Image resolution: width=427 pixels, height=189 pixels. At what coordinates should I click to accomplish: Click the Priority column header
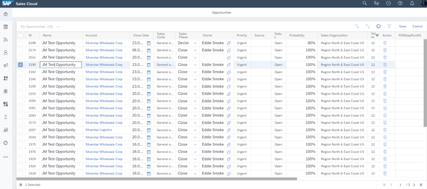tap(242, 36)
